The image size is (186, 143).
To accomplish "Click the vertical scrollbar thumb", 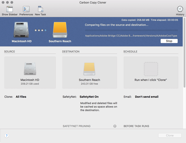I will pyautogui.click(x=184, y=53).
